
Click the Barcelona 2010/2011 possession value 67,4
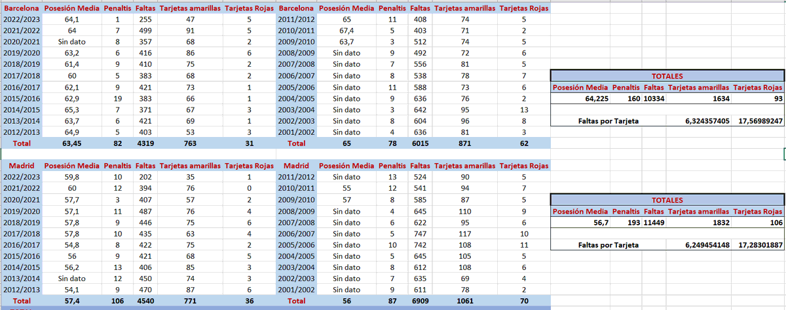(x=347, y=31)
